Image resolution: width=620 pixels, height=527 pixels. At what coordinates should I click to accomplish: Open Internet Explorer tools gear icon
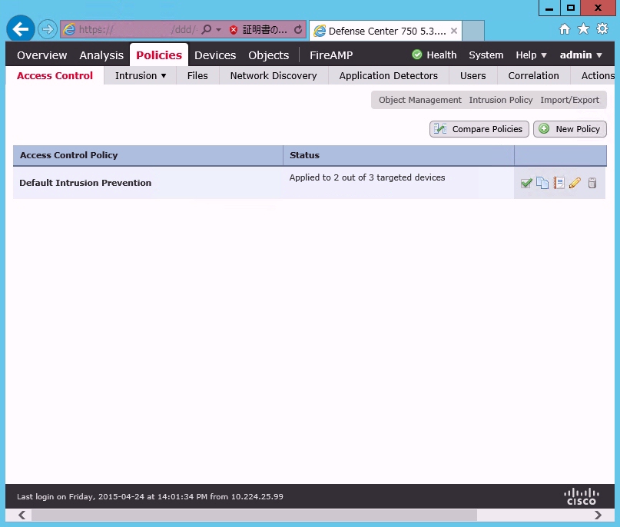pyautogui.click(x=602, y=29)
